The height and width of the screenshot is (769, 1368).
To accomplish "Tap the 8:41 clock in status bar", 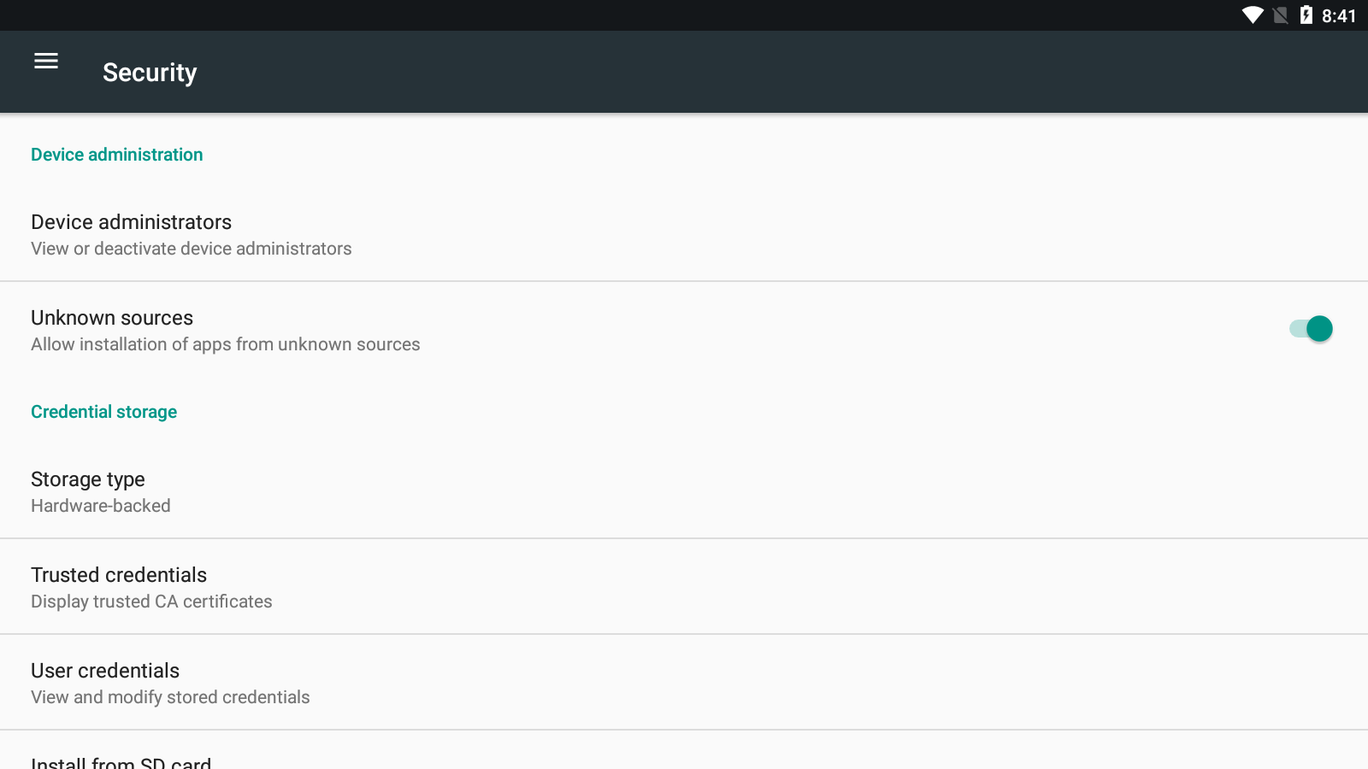I will (1338, 16).
